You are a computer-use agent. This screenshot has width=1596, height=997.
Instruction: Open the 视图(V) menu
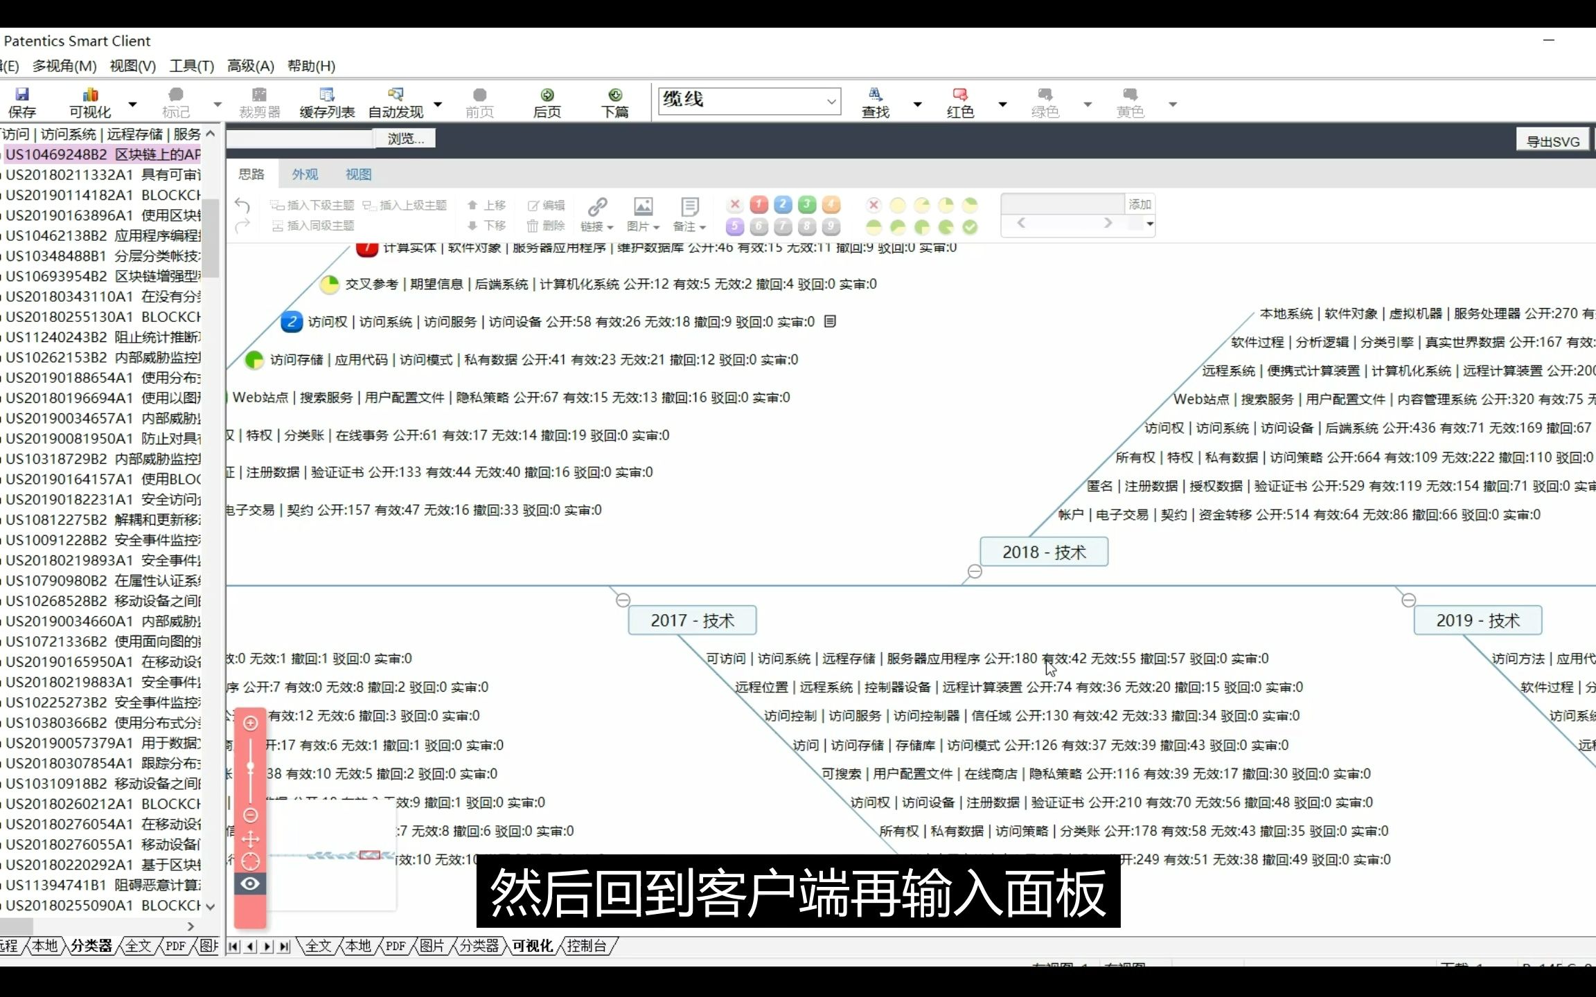133,66
